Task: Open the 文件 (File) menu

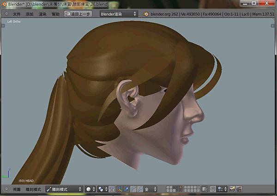Action: [17, 14]
